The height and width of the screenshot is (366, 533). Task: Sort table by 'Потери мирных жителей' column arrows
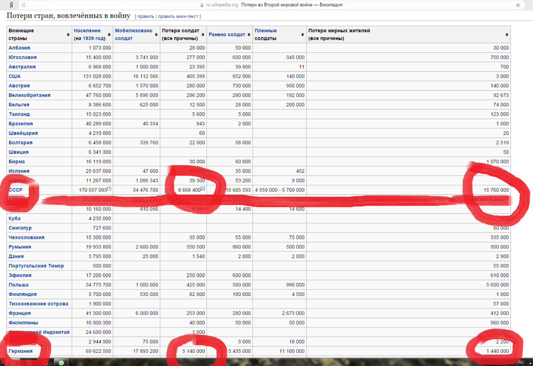click(507, 35)
